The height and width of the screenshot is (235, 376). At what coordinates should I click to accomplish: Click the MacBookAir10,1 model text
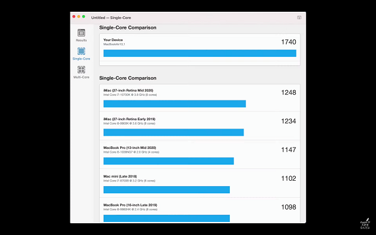point(114,44)
